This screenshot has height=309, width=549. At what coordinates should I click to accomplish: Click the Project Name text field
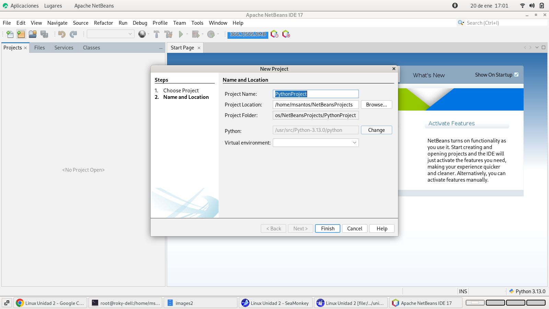pos(315,94)
